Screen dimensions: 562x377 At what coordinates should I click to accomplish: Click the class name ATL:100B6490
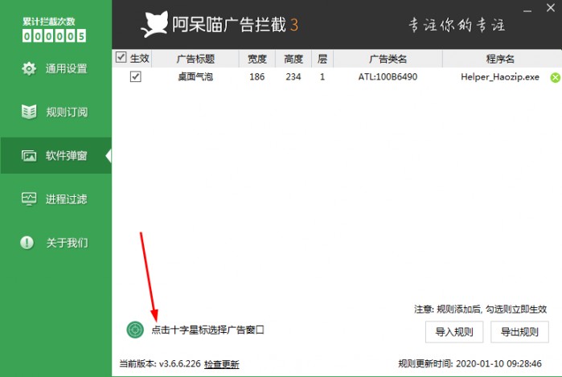(388, 76)
